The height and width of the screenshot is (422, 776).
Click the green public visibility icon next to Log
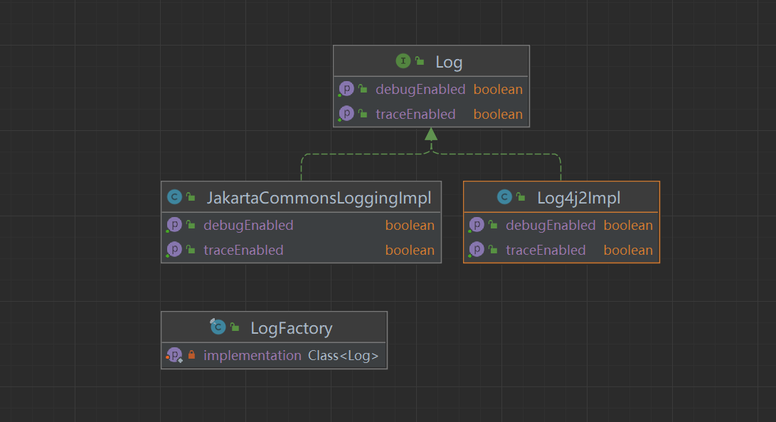pos(420,62)
